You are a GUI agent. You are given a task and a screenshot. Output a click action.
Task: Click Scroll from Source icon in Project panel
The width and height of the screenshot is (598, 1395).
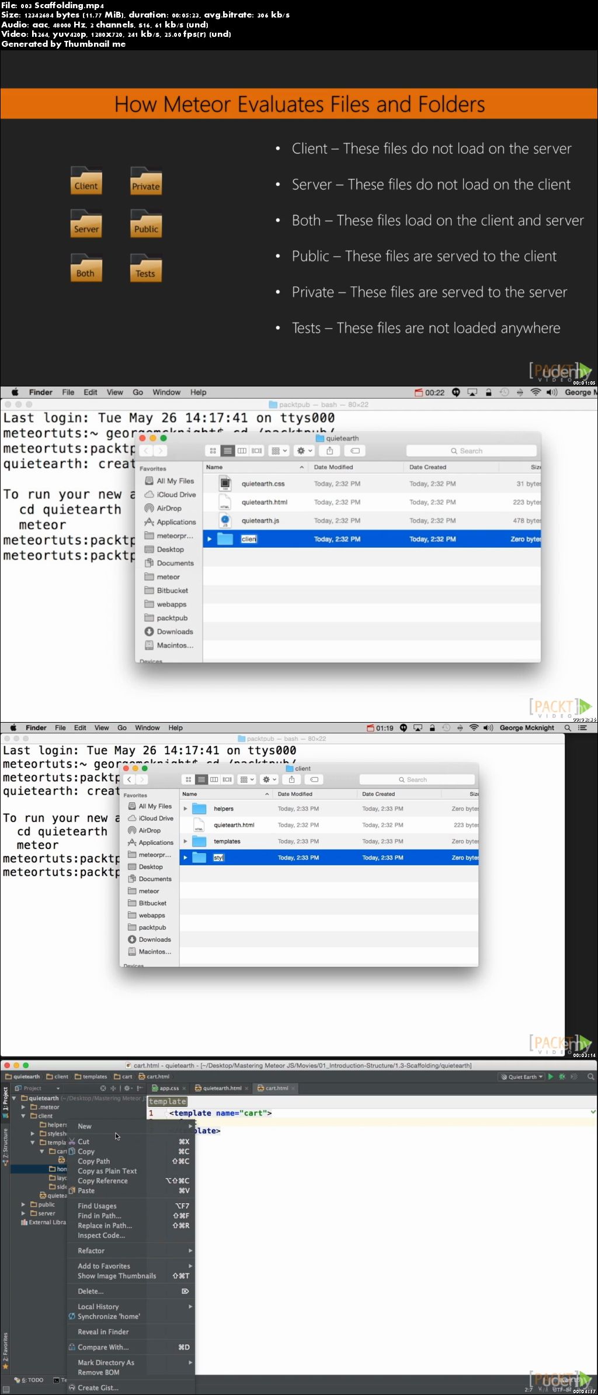point(103,1088)
